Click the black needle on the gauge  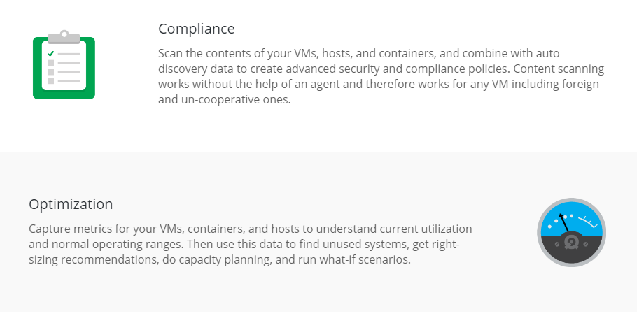coord(563,224)
